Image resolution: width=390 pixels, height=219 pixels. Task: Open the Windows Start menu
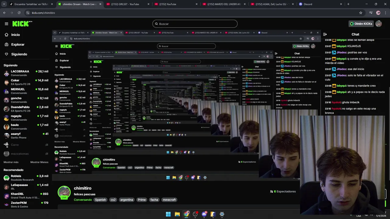click(x=168, y=214)
